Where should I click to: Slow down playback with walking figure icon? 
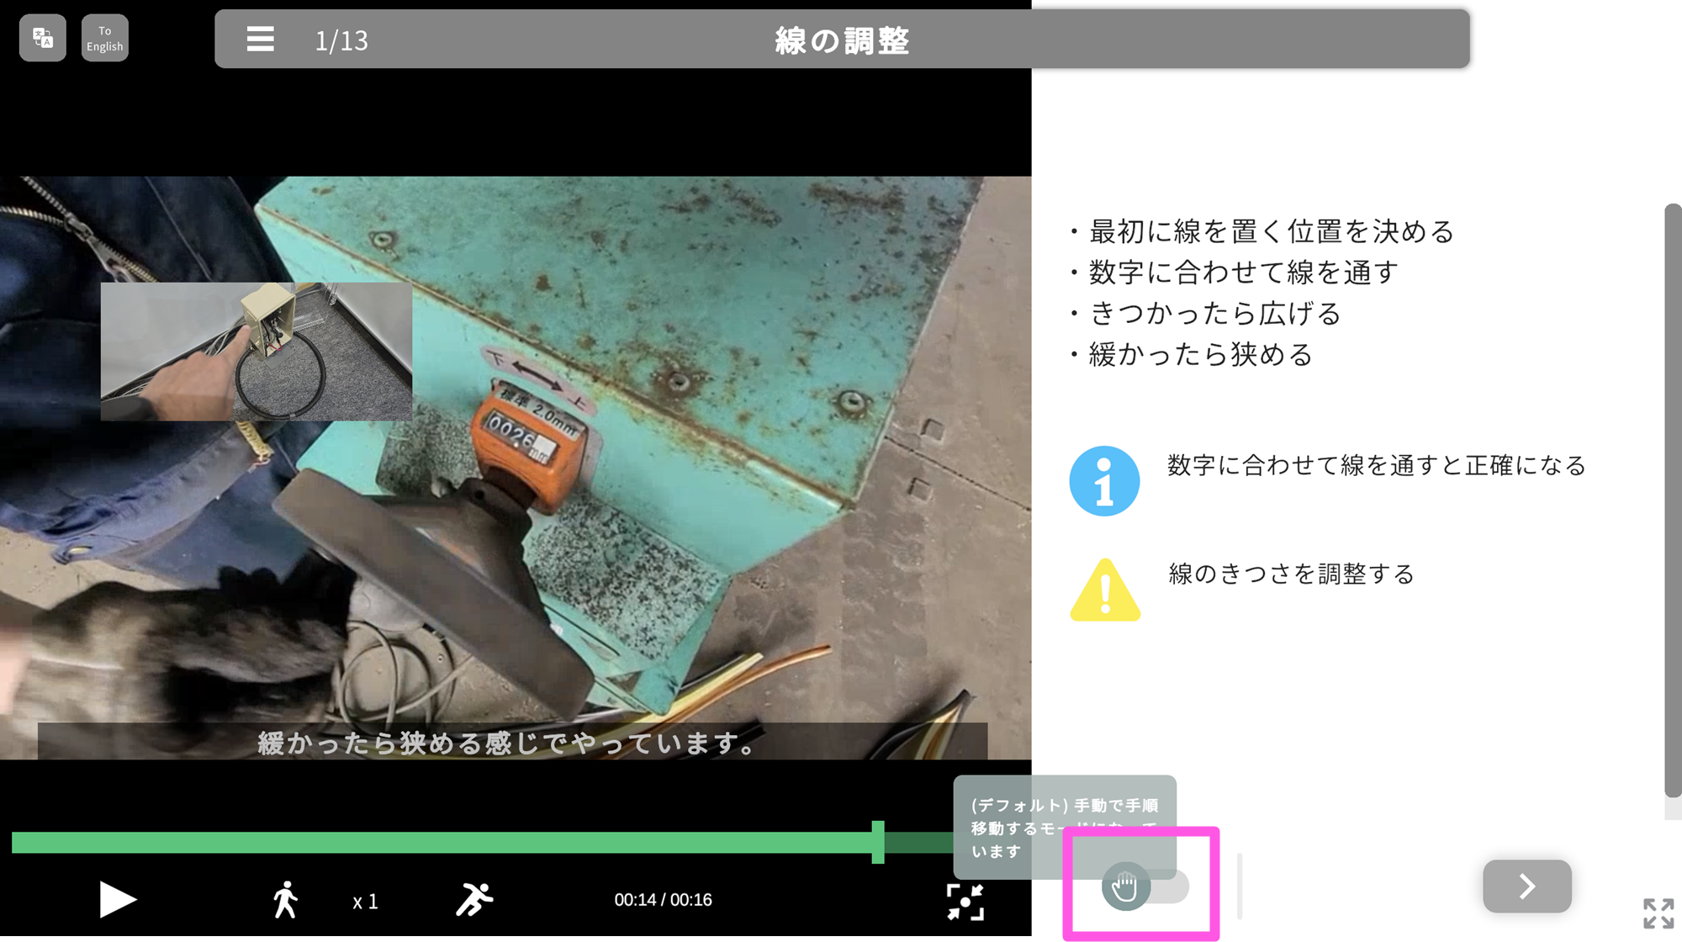pos(286,900)
